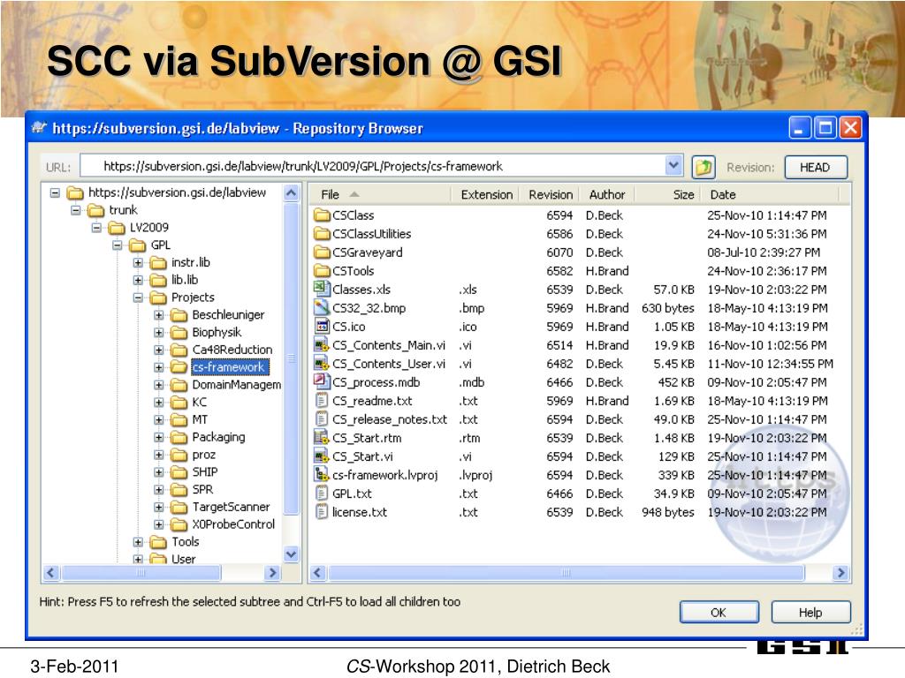Click the LV2009 folder icon in tree
The height and width of the screenshot is (678, 905).
coord(117,228)
